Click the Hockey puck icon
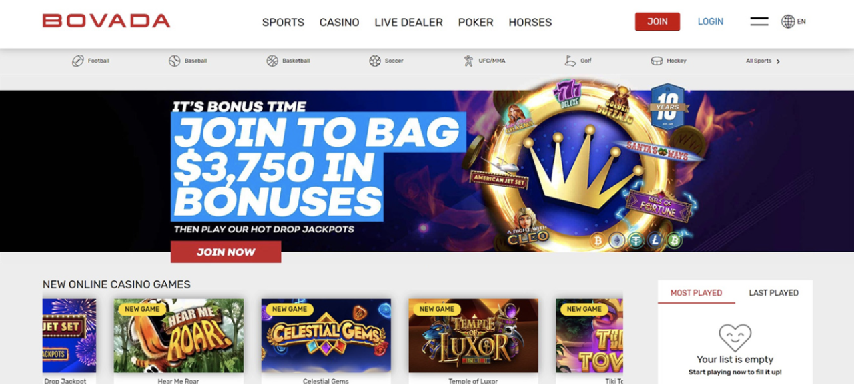Screen dimensions: 854x389 pos(657,61)
